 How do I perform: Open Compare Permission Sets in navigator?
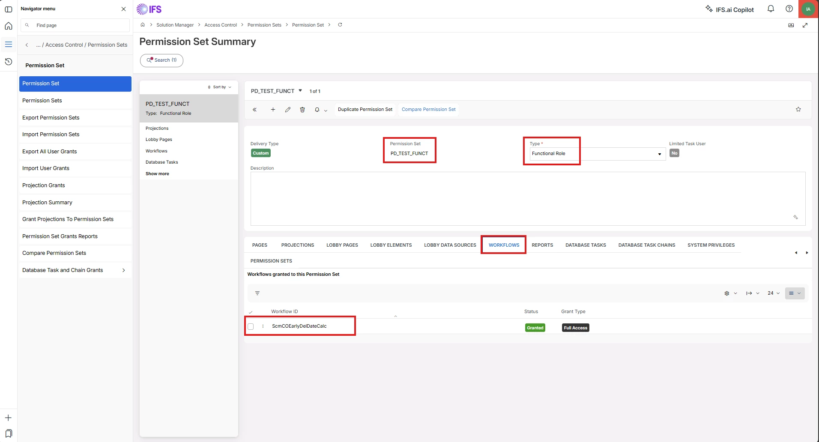click(75, 254)
